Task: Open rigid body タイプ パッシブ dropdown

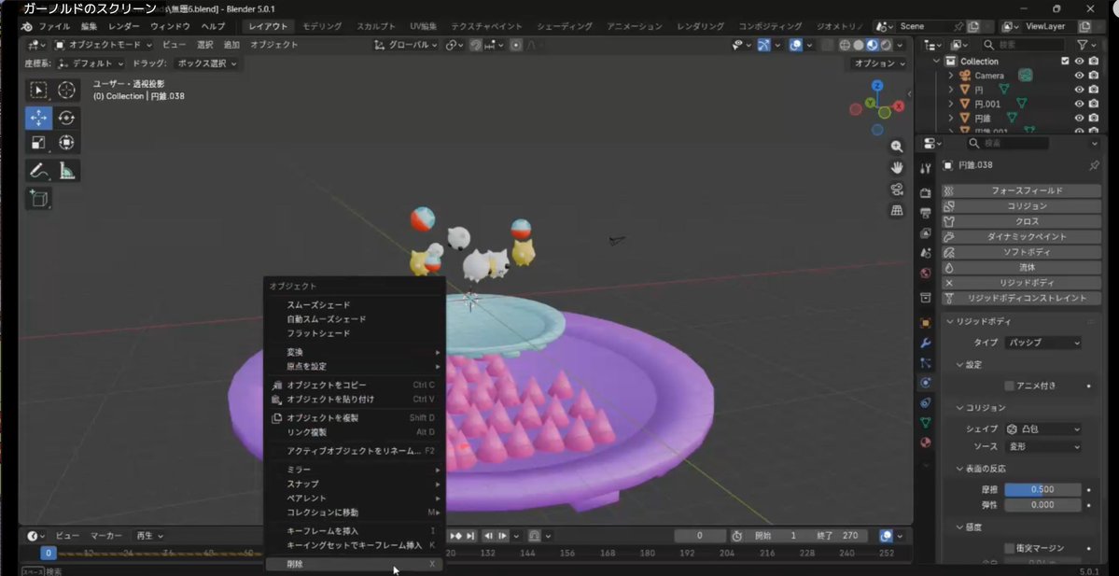Action: (x=1042, y=343)
